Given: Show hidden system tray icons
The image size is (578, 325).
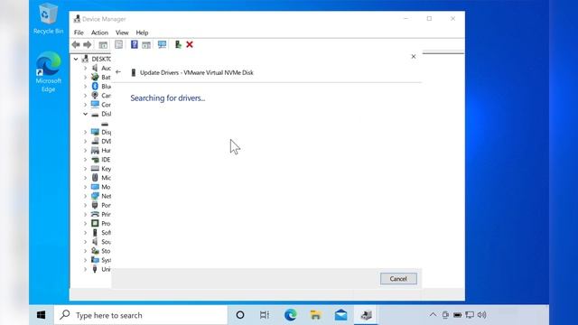Looking at the screenshot, I should pos(433,315).
